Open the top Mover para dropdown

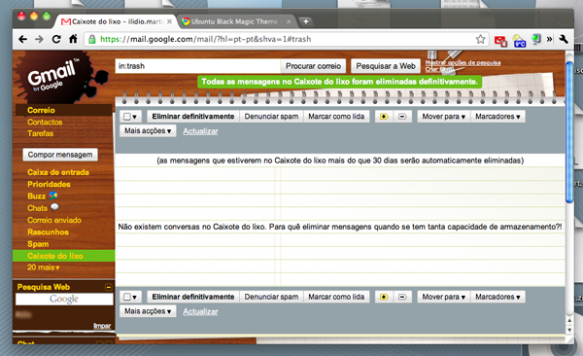click(444, 117)
